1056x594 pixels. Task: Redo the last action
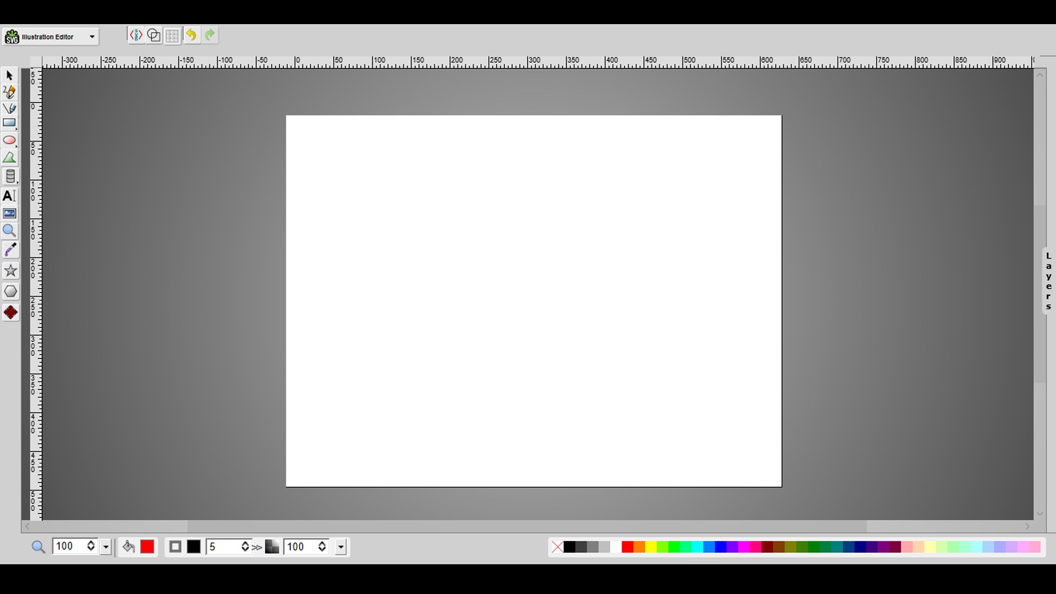coord(210,35)
